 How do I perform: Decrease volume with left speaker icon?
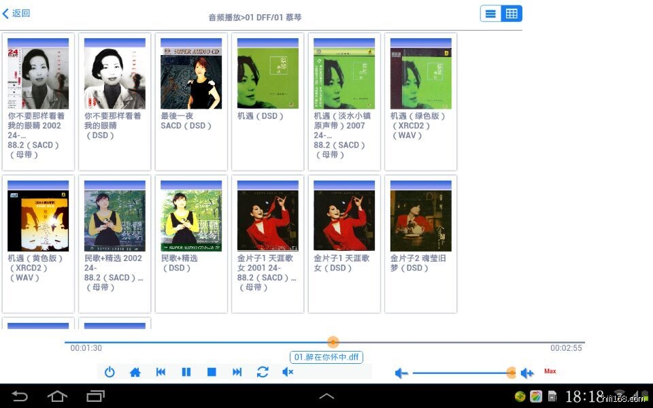(x=401, y=373)
